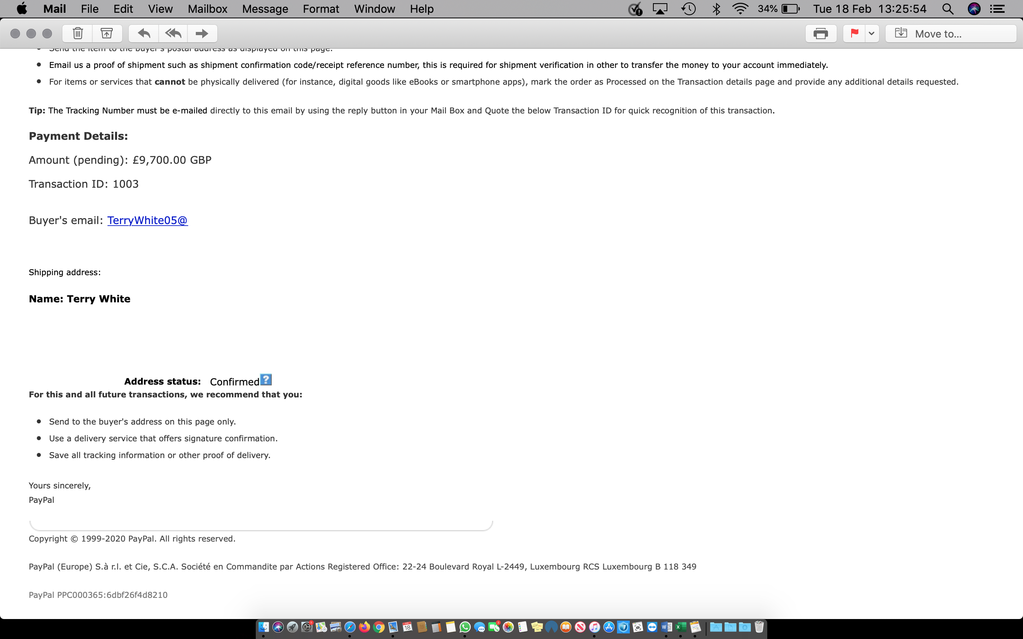Viewport: 1023px width, 639px height.
Task: Open Photos from the Dock
Action: pos(508,627)
